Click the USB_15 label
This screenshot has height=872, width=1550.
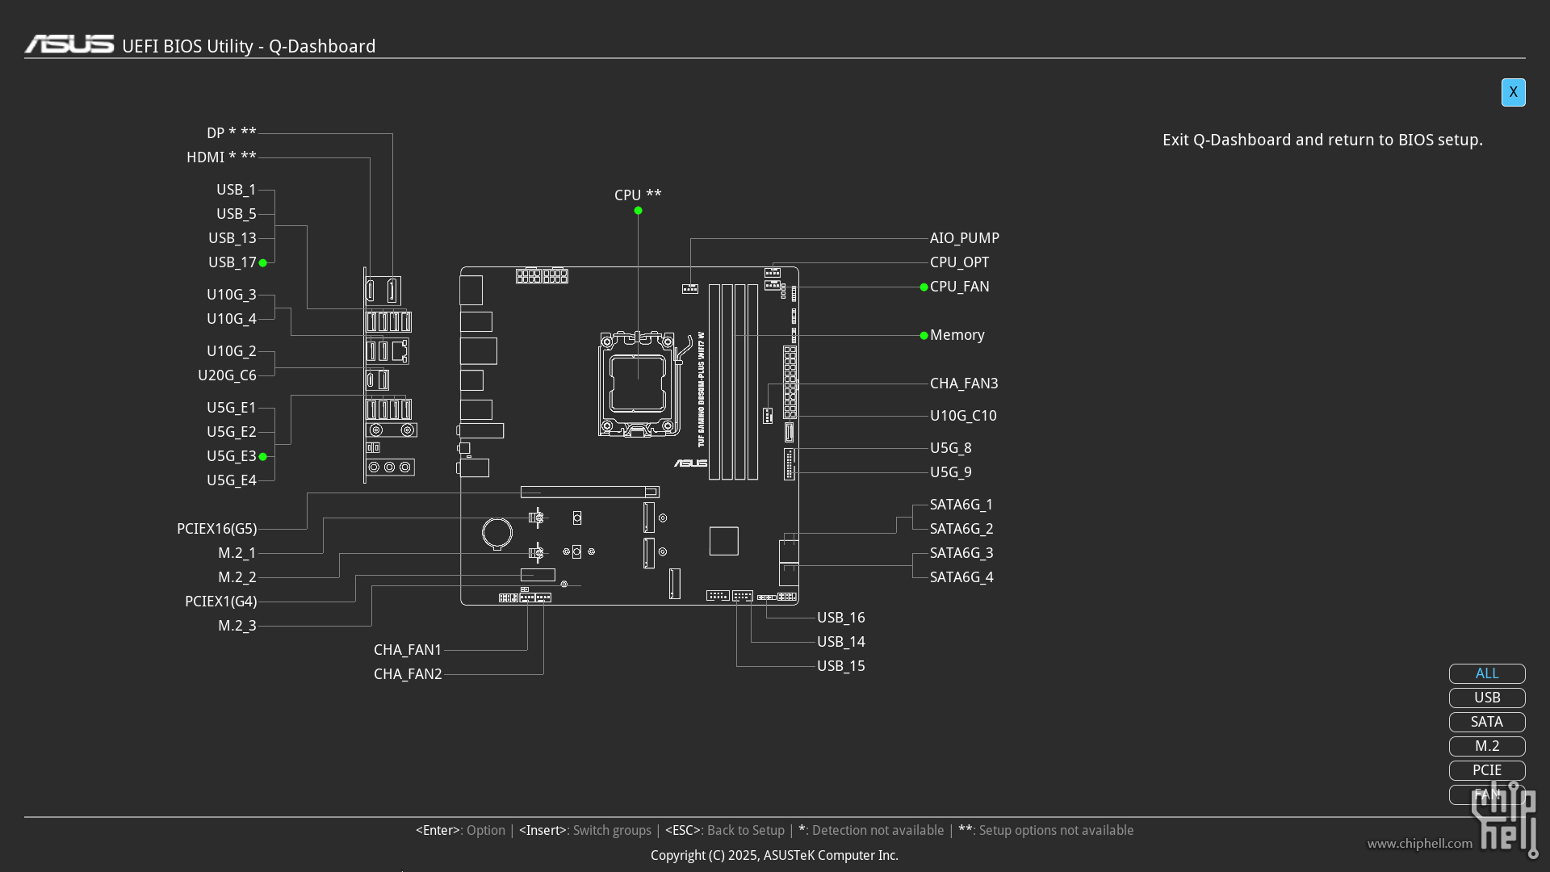(x=840, y=666)
